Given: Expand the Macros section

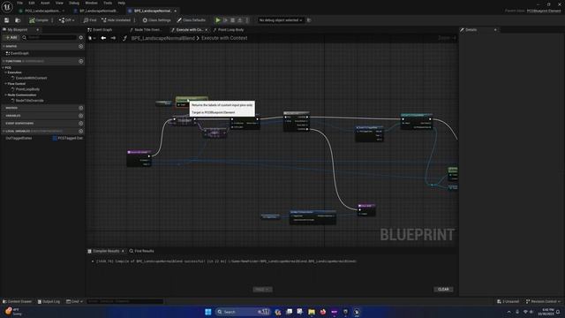Looking at the screenshot, I should click(11, 108).
